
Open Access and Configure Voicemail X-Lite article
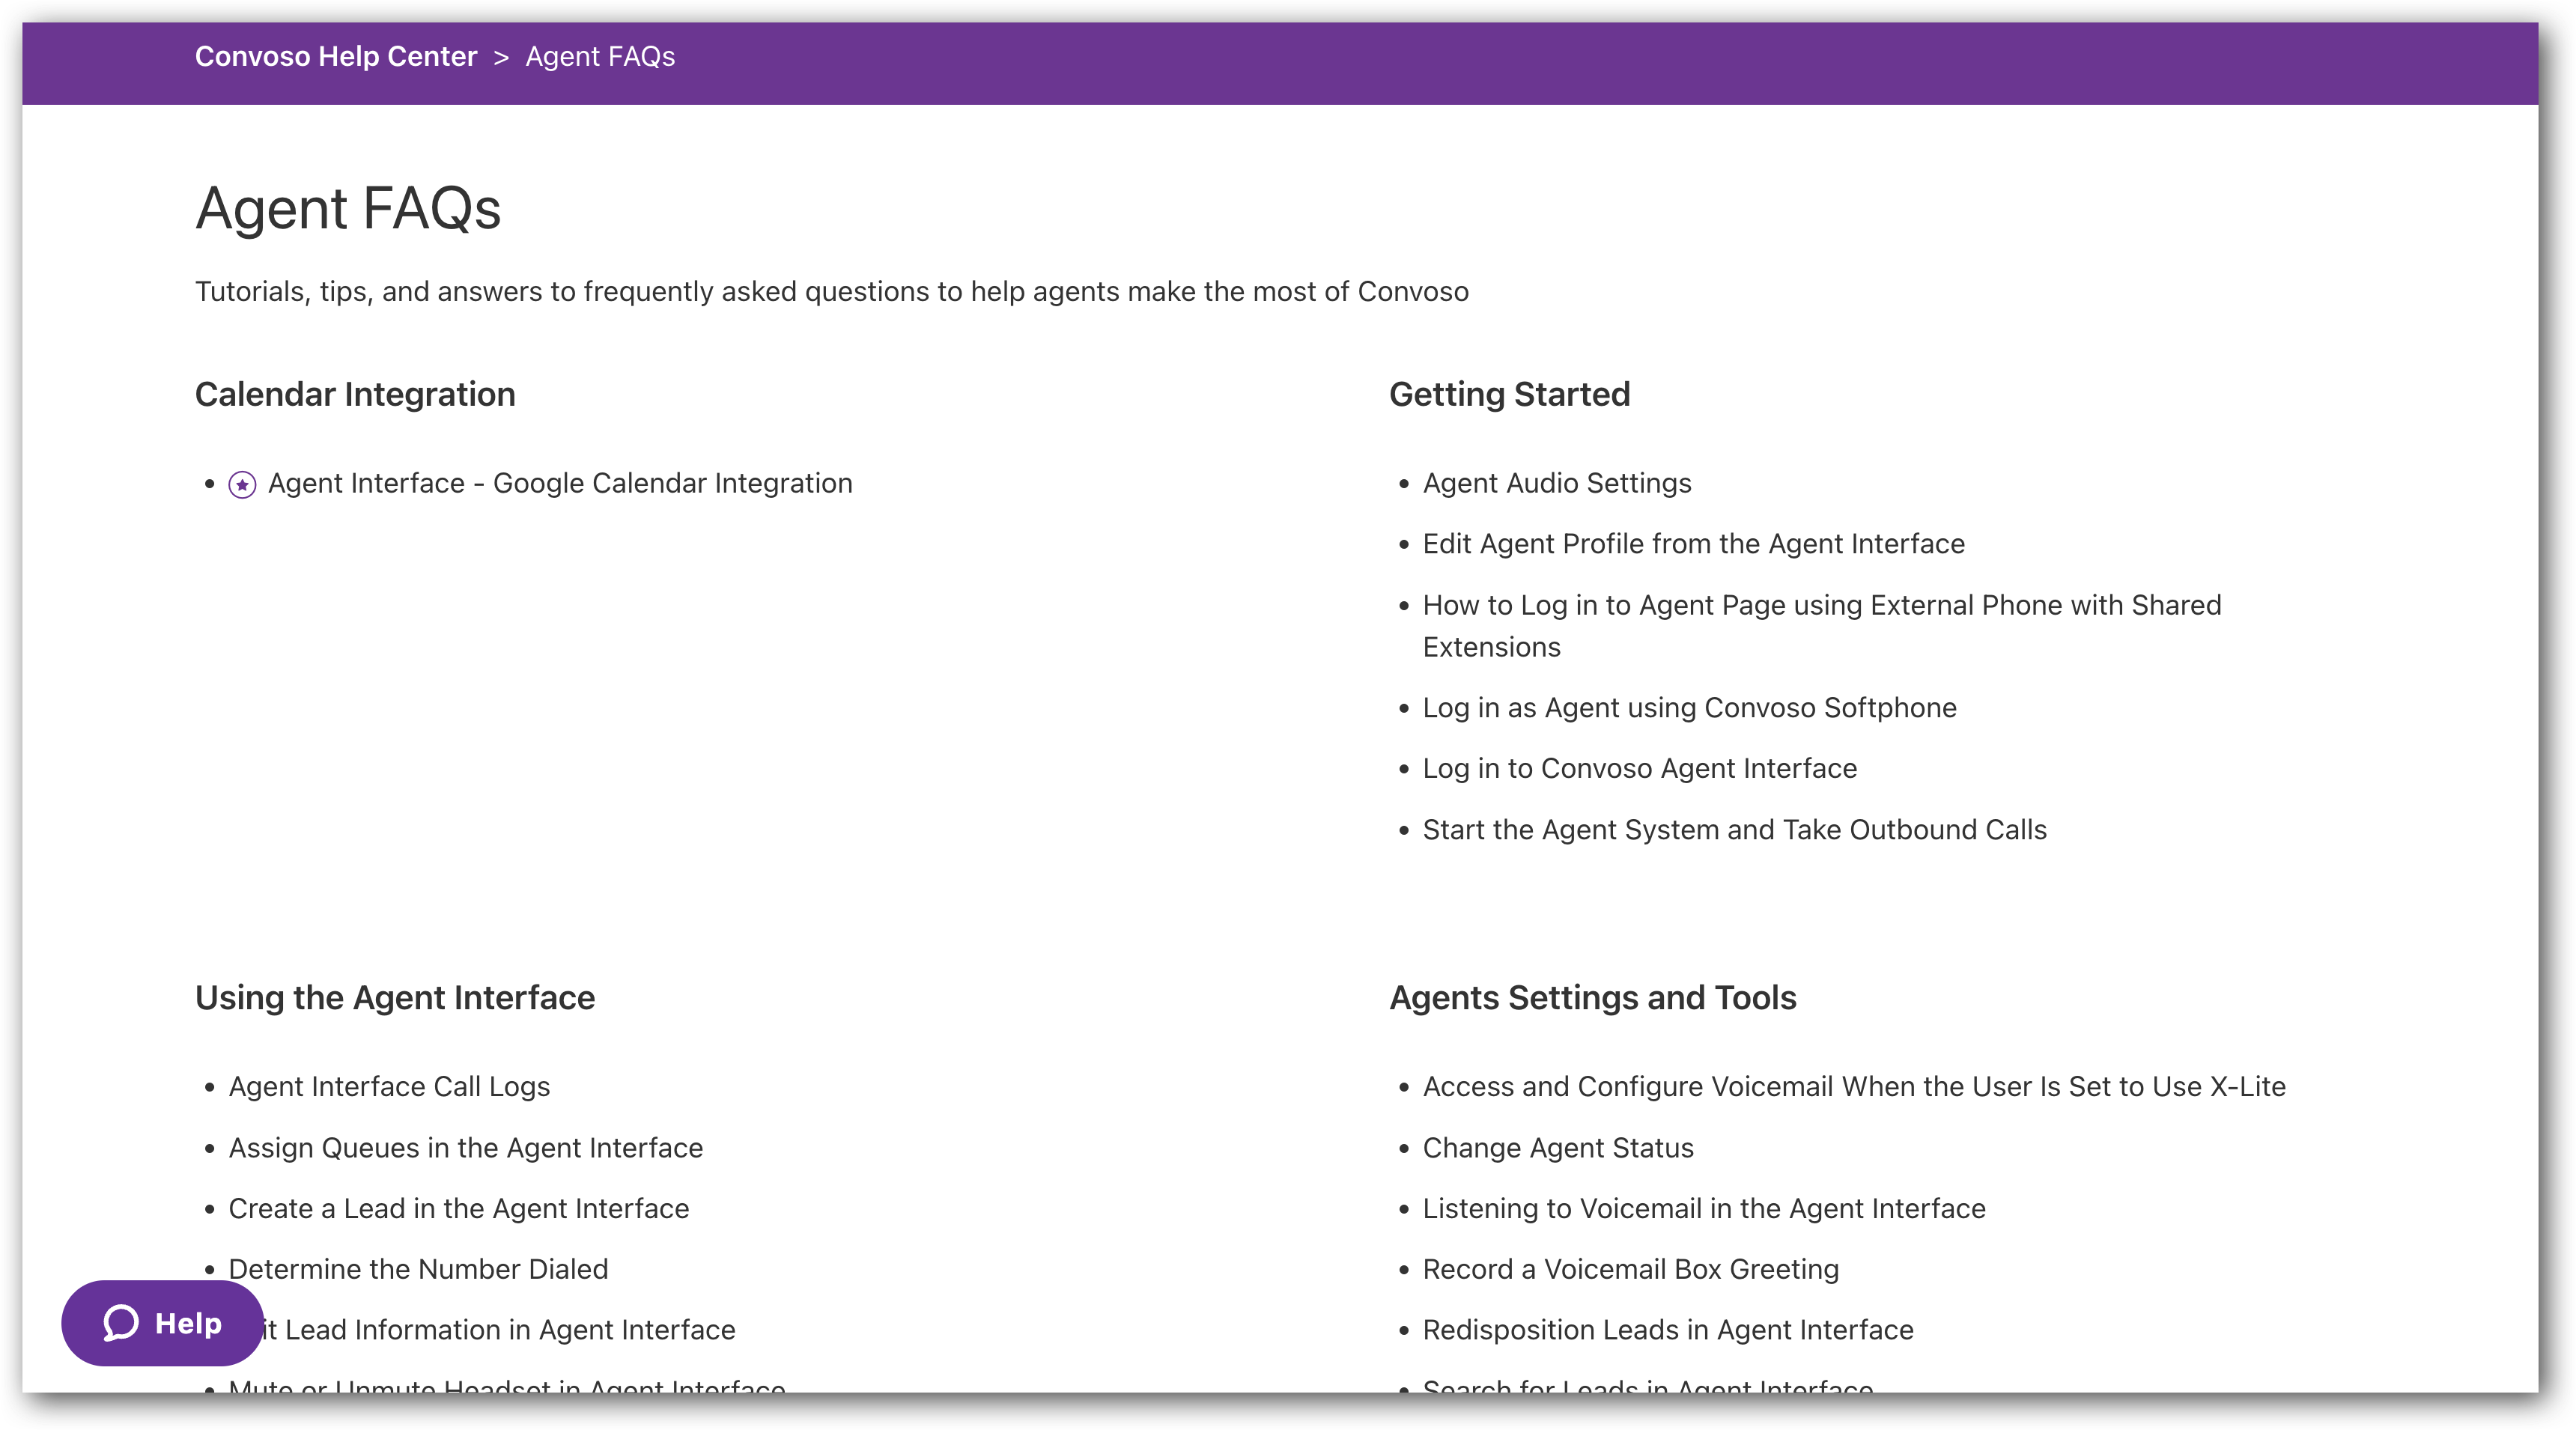1854,1087
